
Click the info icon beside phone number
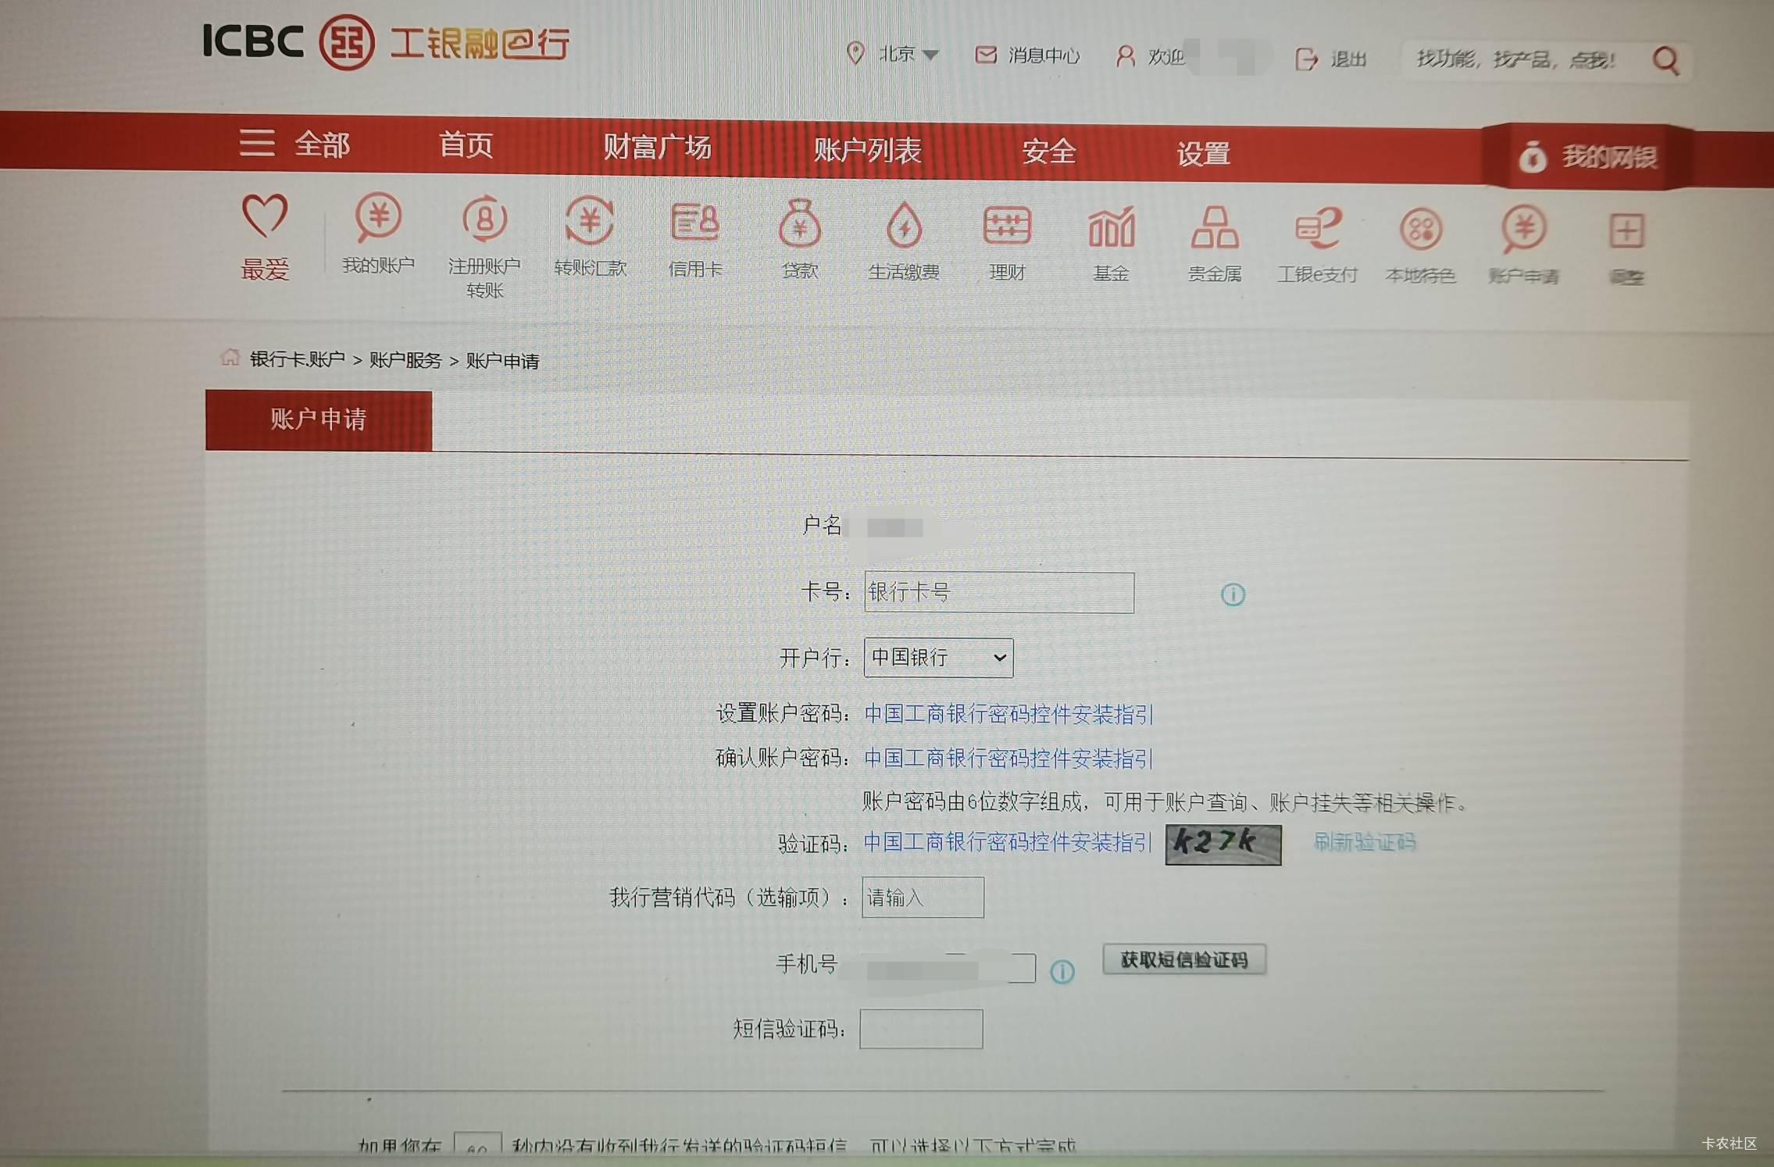coord(1062,972)
